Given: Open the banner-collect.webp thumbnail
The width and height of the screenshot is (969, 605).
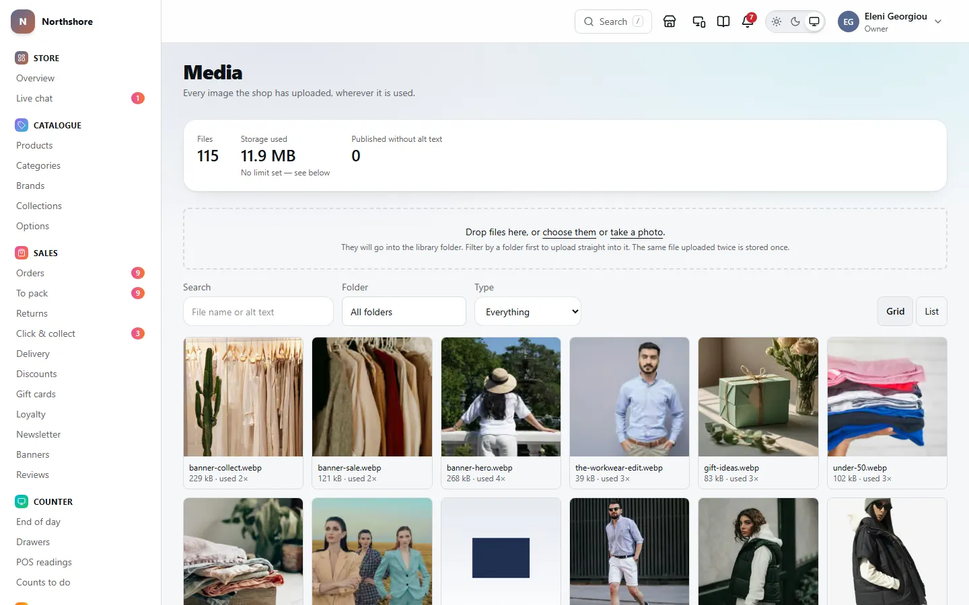Looking at the screenshot, I should click(243, 397).
